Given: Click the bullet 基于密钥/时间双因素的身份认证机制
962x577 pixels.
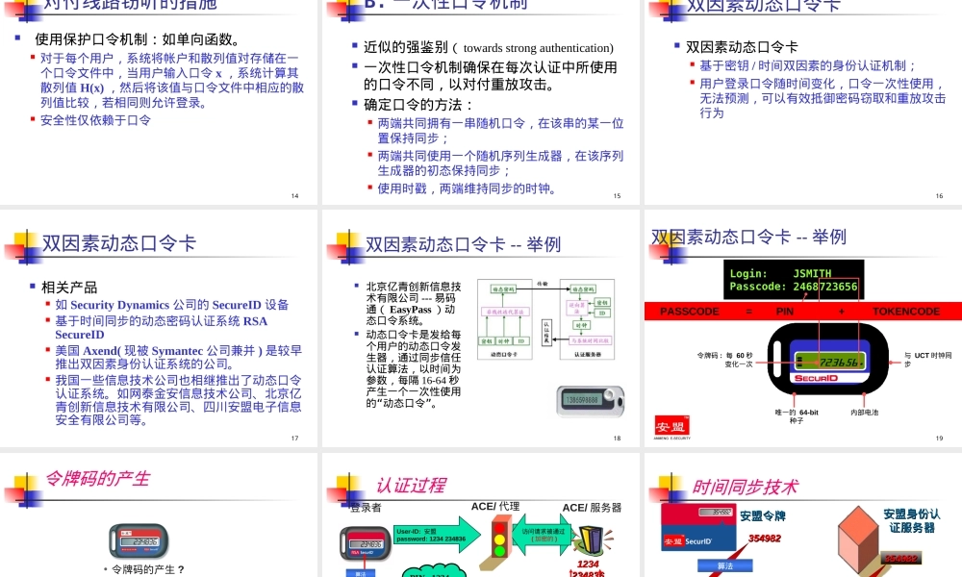Looking at the screenshot, I should (808, 66).
